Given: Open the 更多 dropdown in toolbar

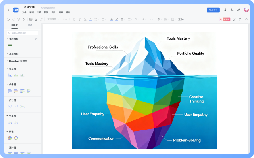Looking at the screenshot, I should (x=181, y=19).
